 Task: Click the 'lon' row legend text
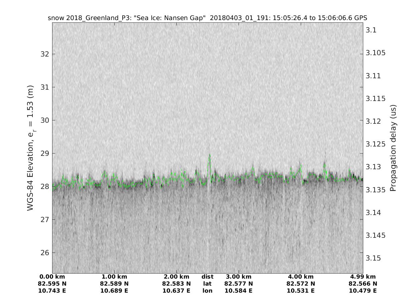click(x=207, y=291)
